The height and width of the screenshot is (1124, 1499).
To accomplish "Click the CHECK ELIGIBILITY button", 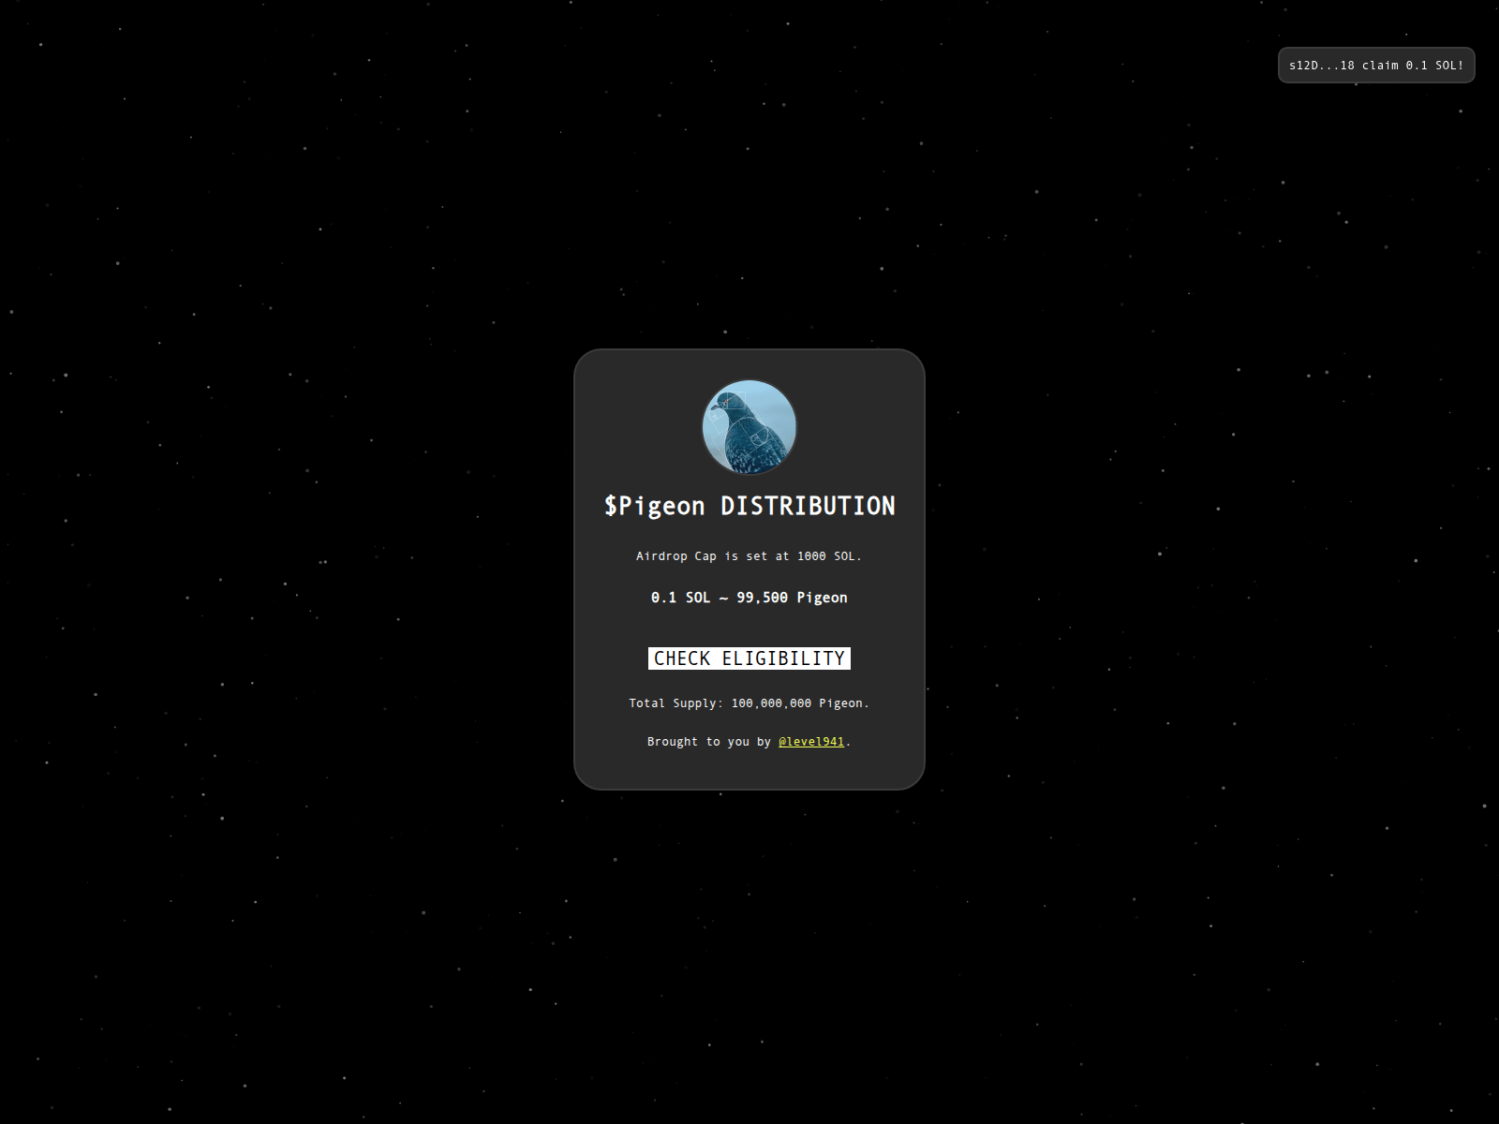I will (x=749, y=658).
